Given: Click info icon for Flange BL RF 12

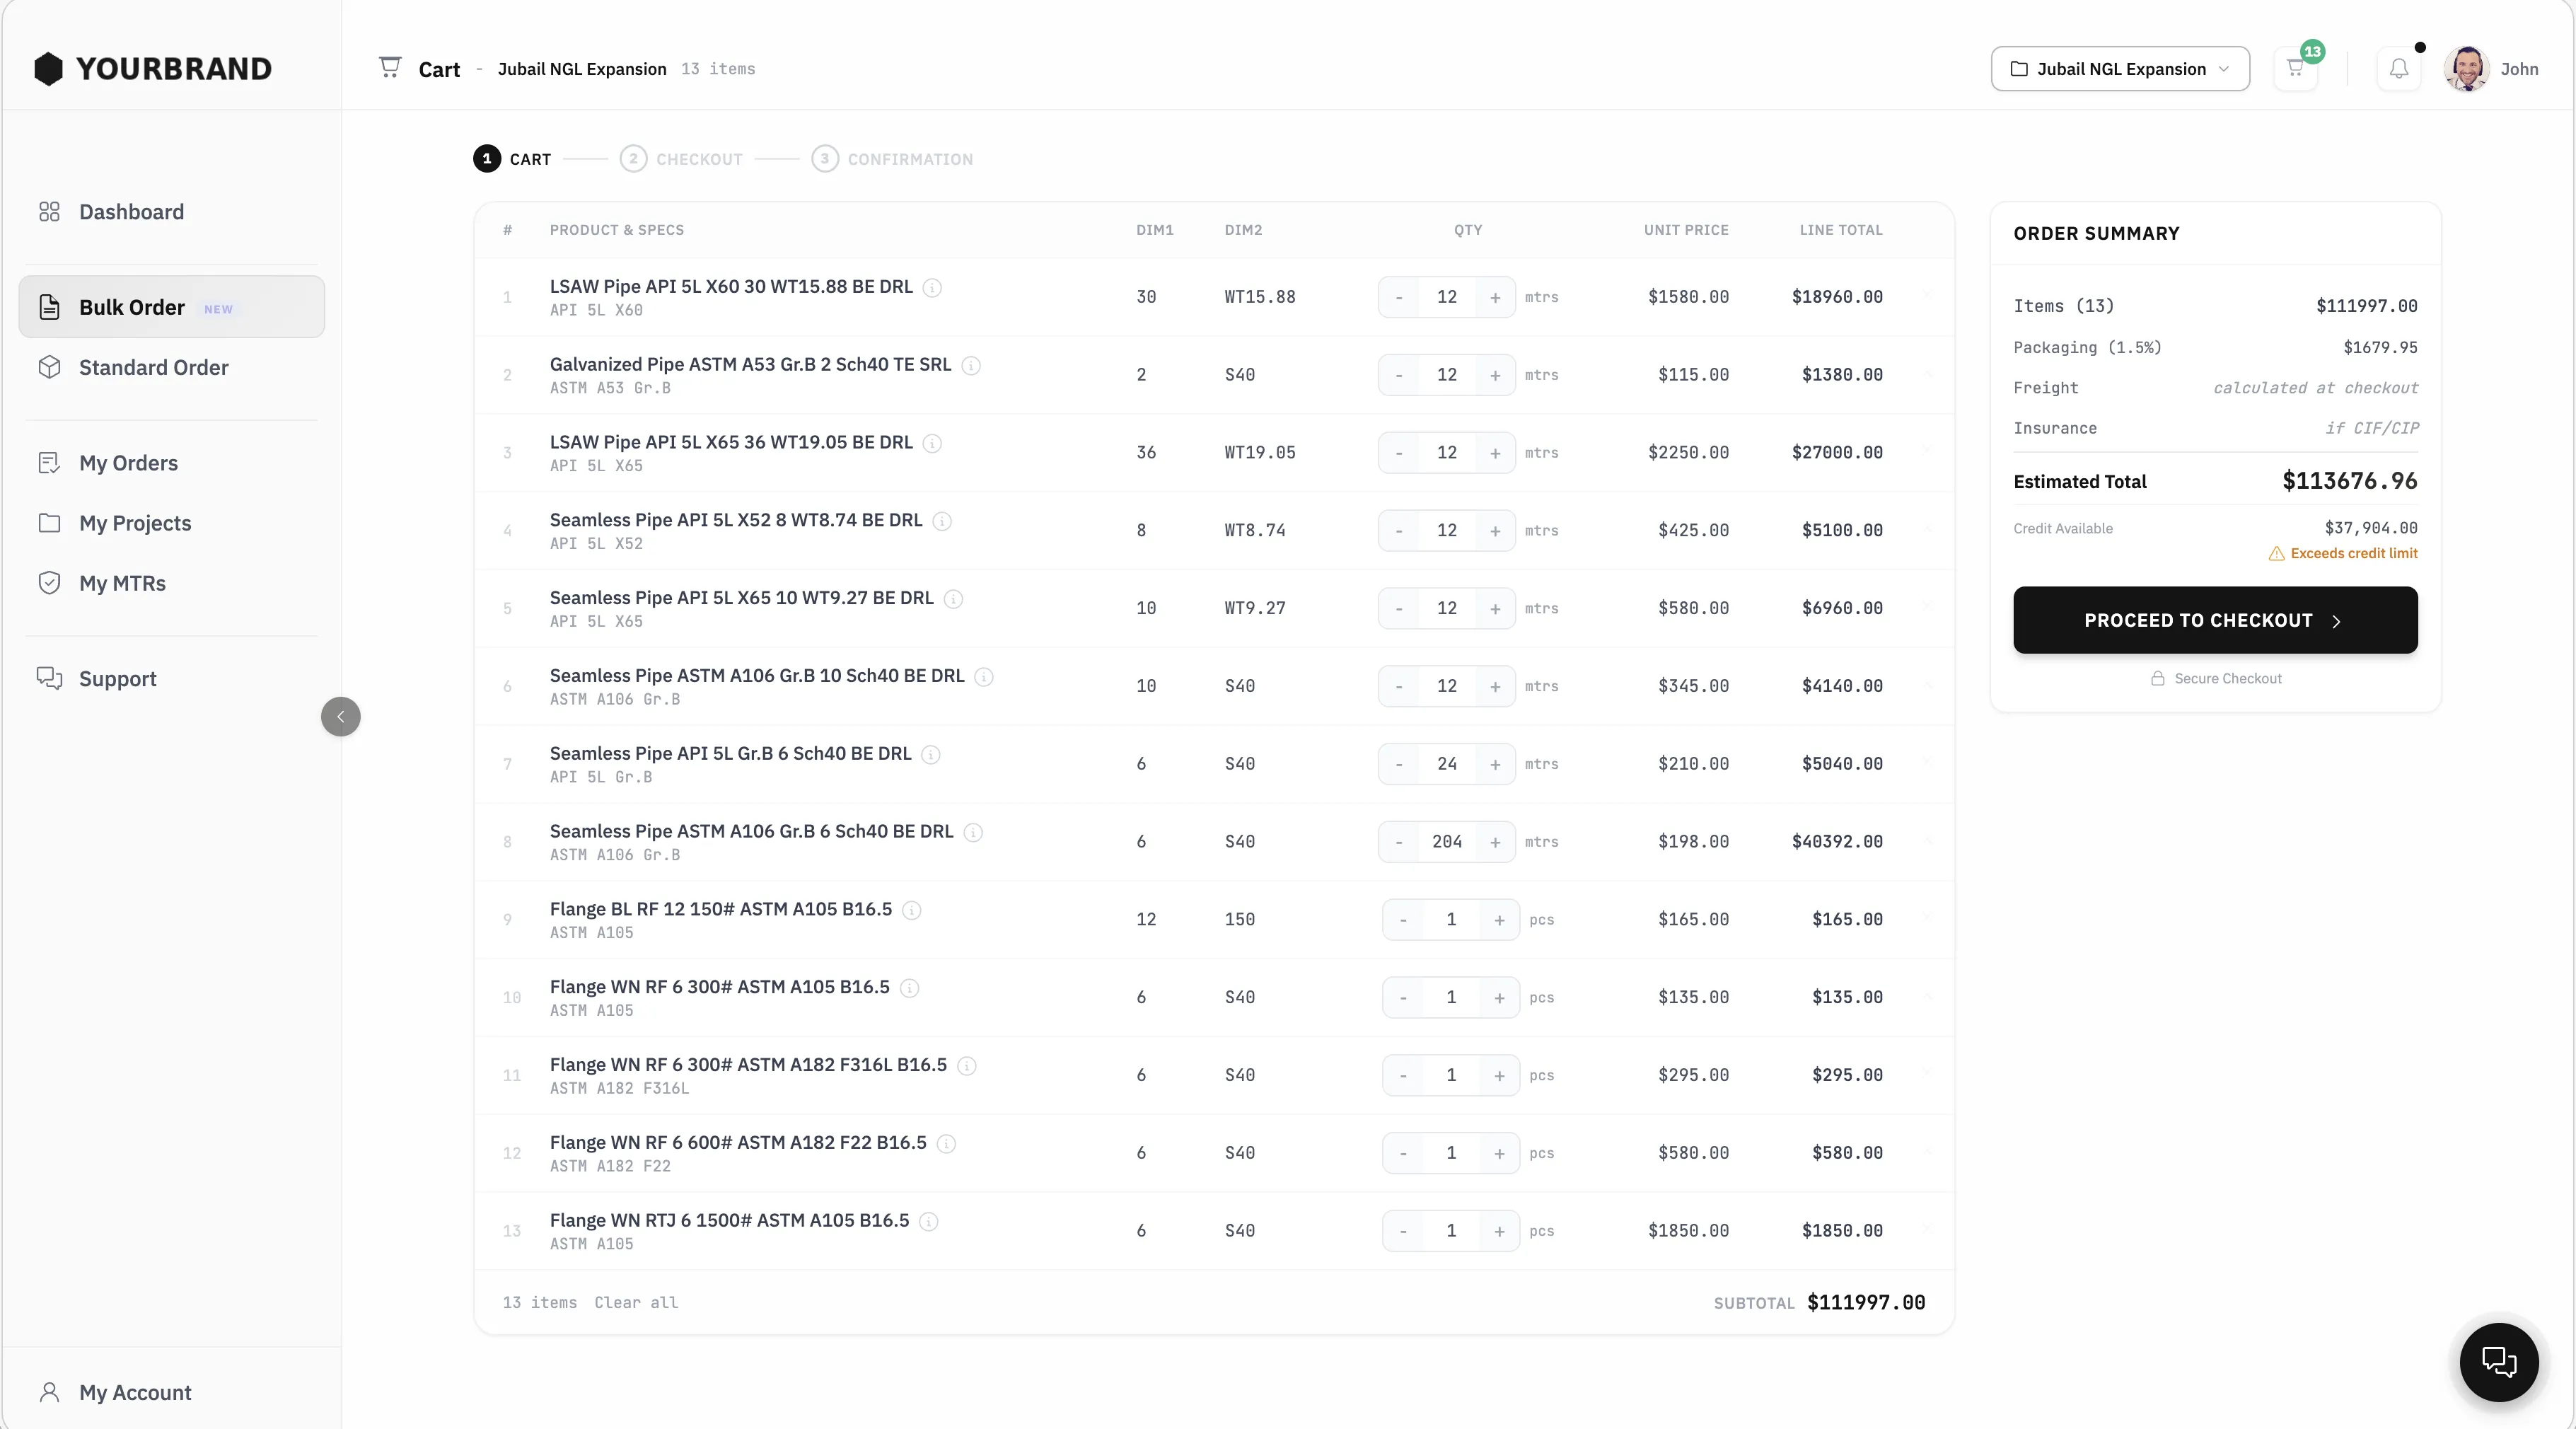Looking at the screenshot, I should 911,910.
